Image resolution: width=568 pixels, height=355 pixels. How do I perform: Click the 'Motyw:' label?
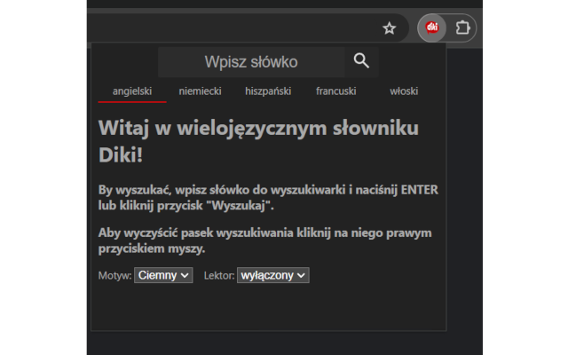[114, 276]
